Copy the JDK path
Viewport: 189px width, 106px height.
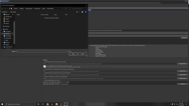coord(183,64)
